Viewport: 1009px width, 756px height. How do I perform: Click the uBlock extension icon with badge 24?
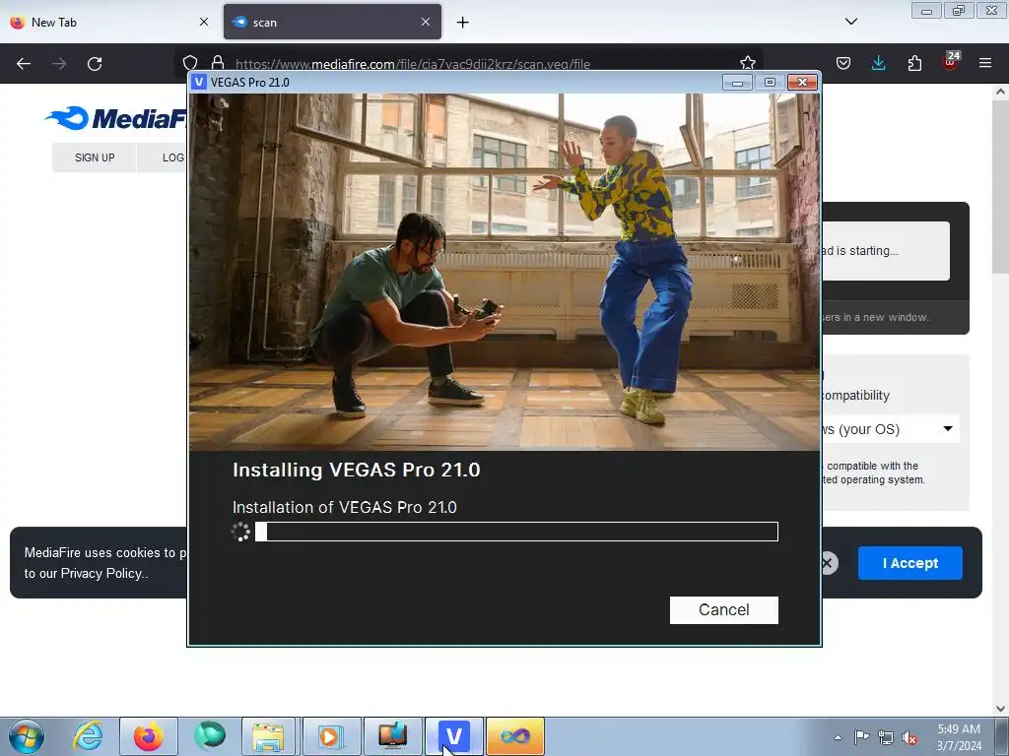951,62
